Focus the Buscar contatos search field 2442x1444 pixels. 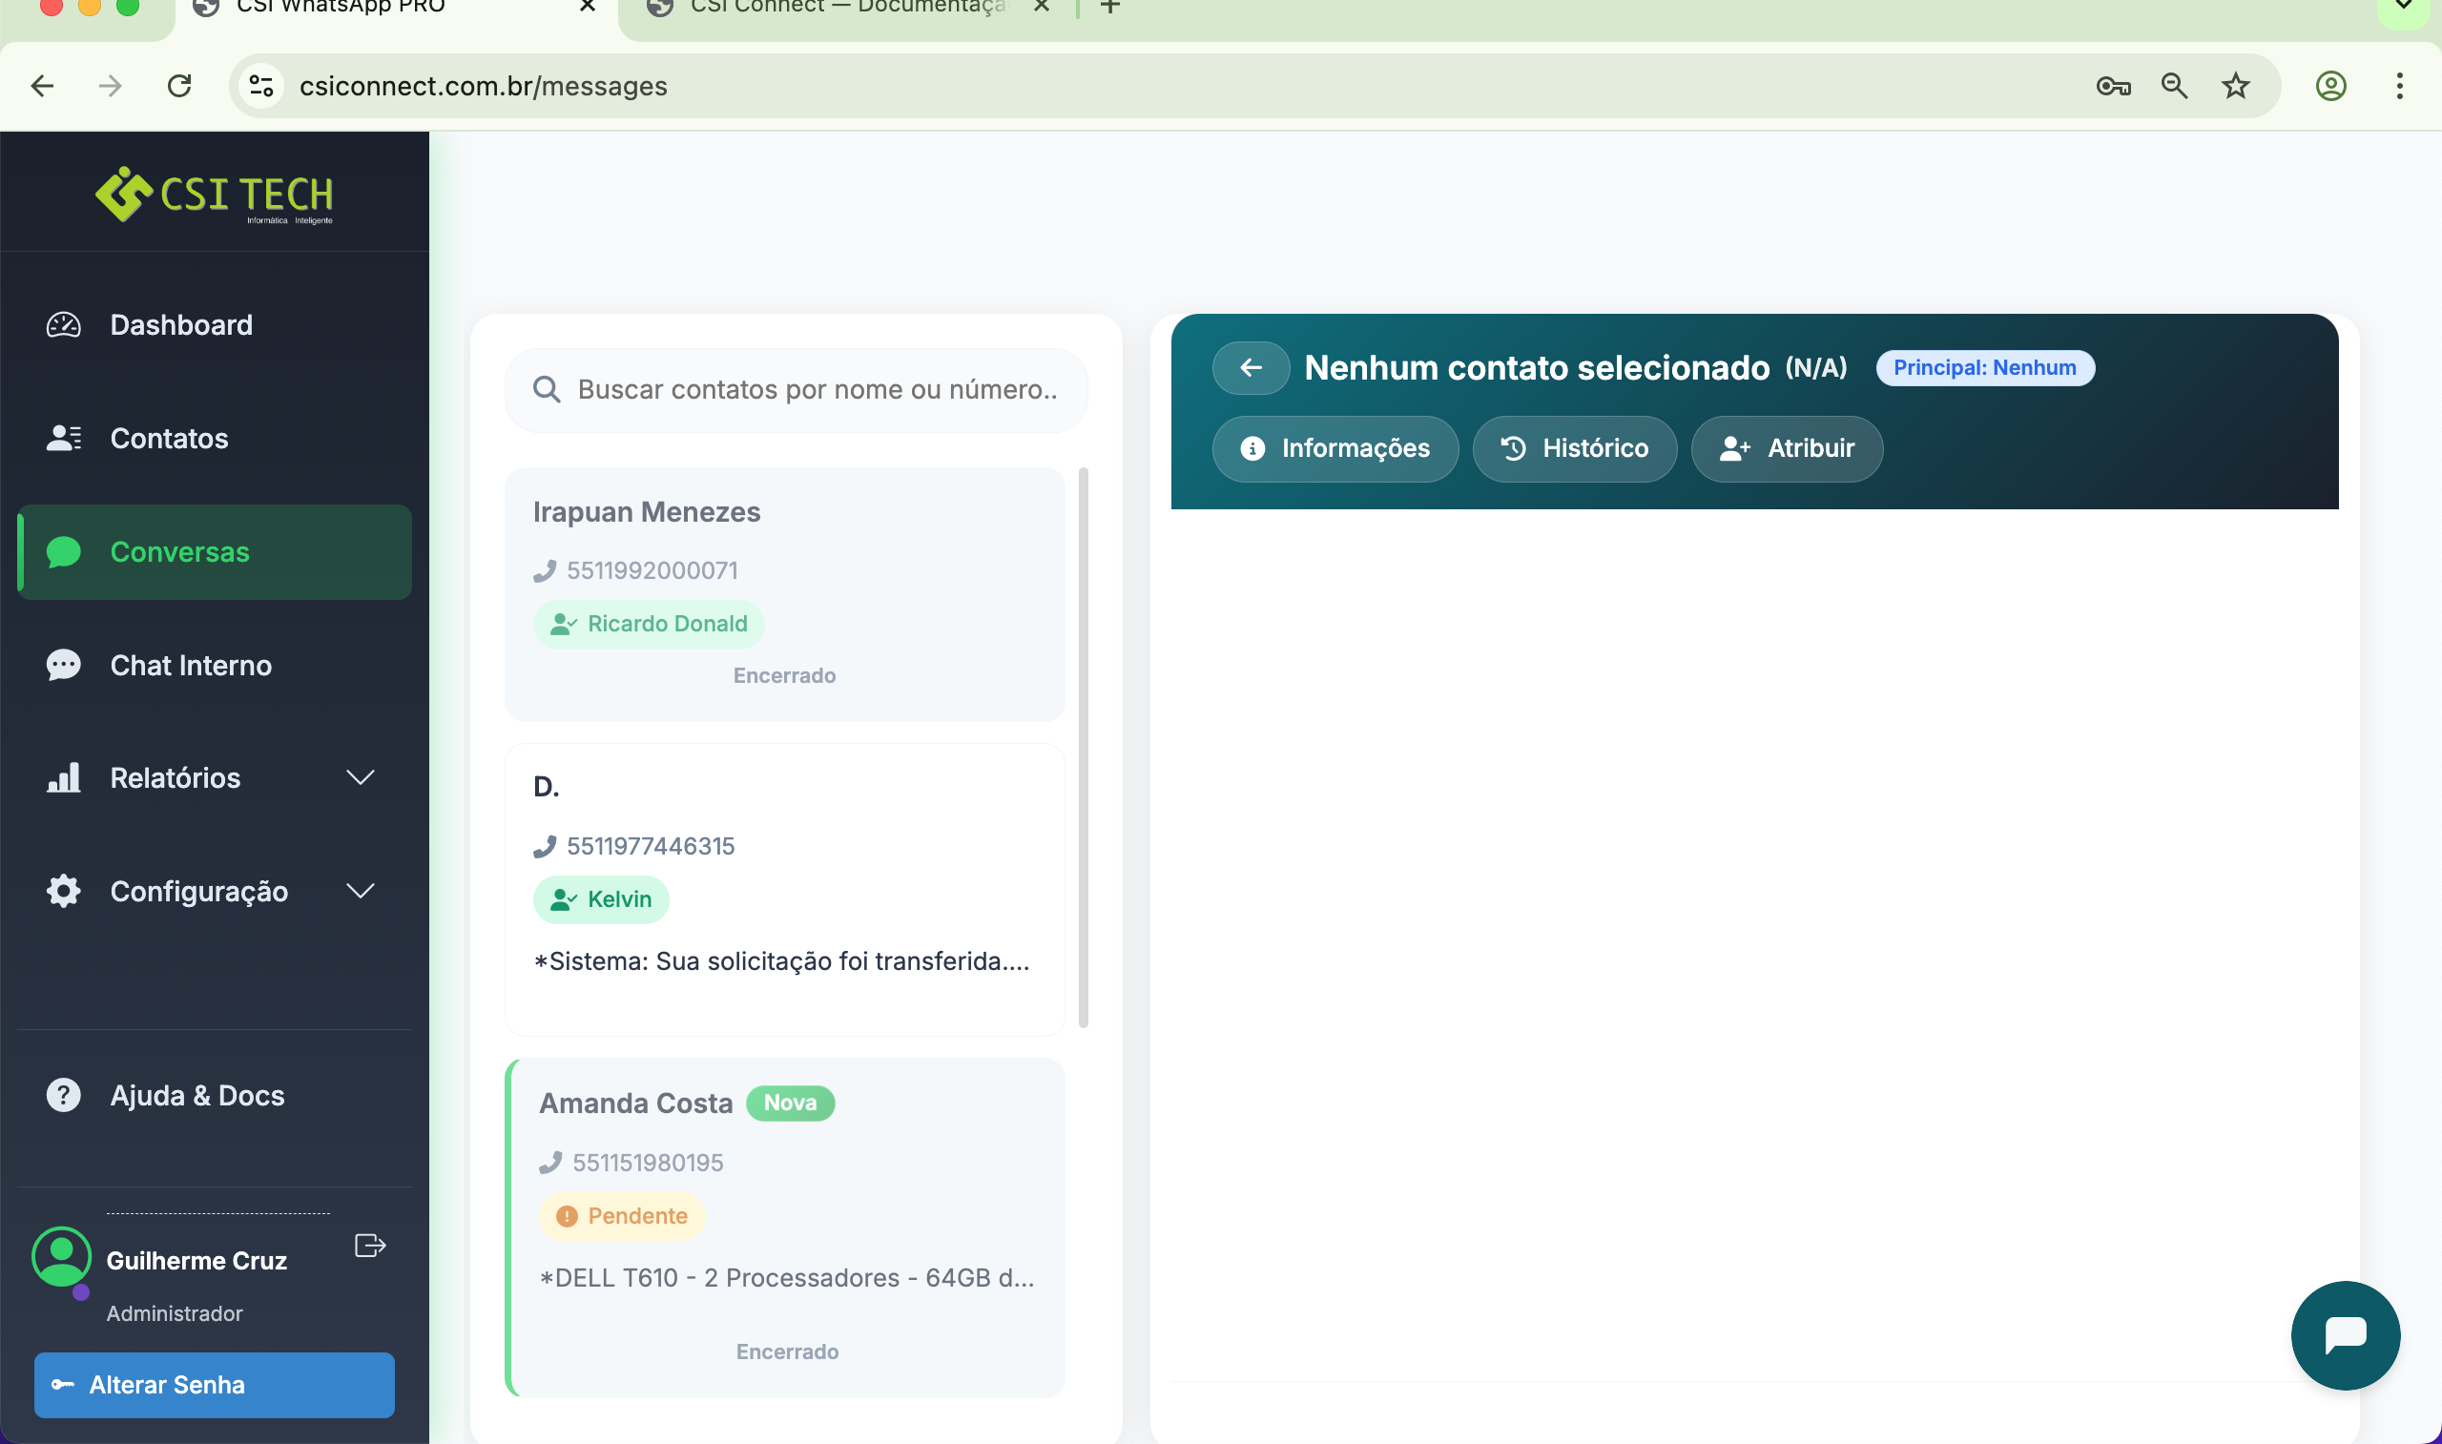point(816,390)
